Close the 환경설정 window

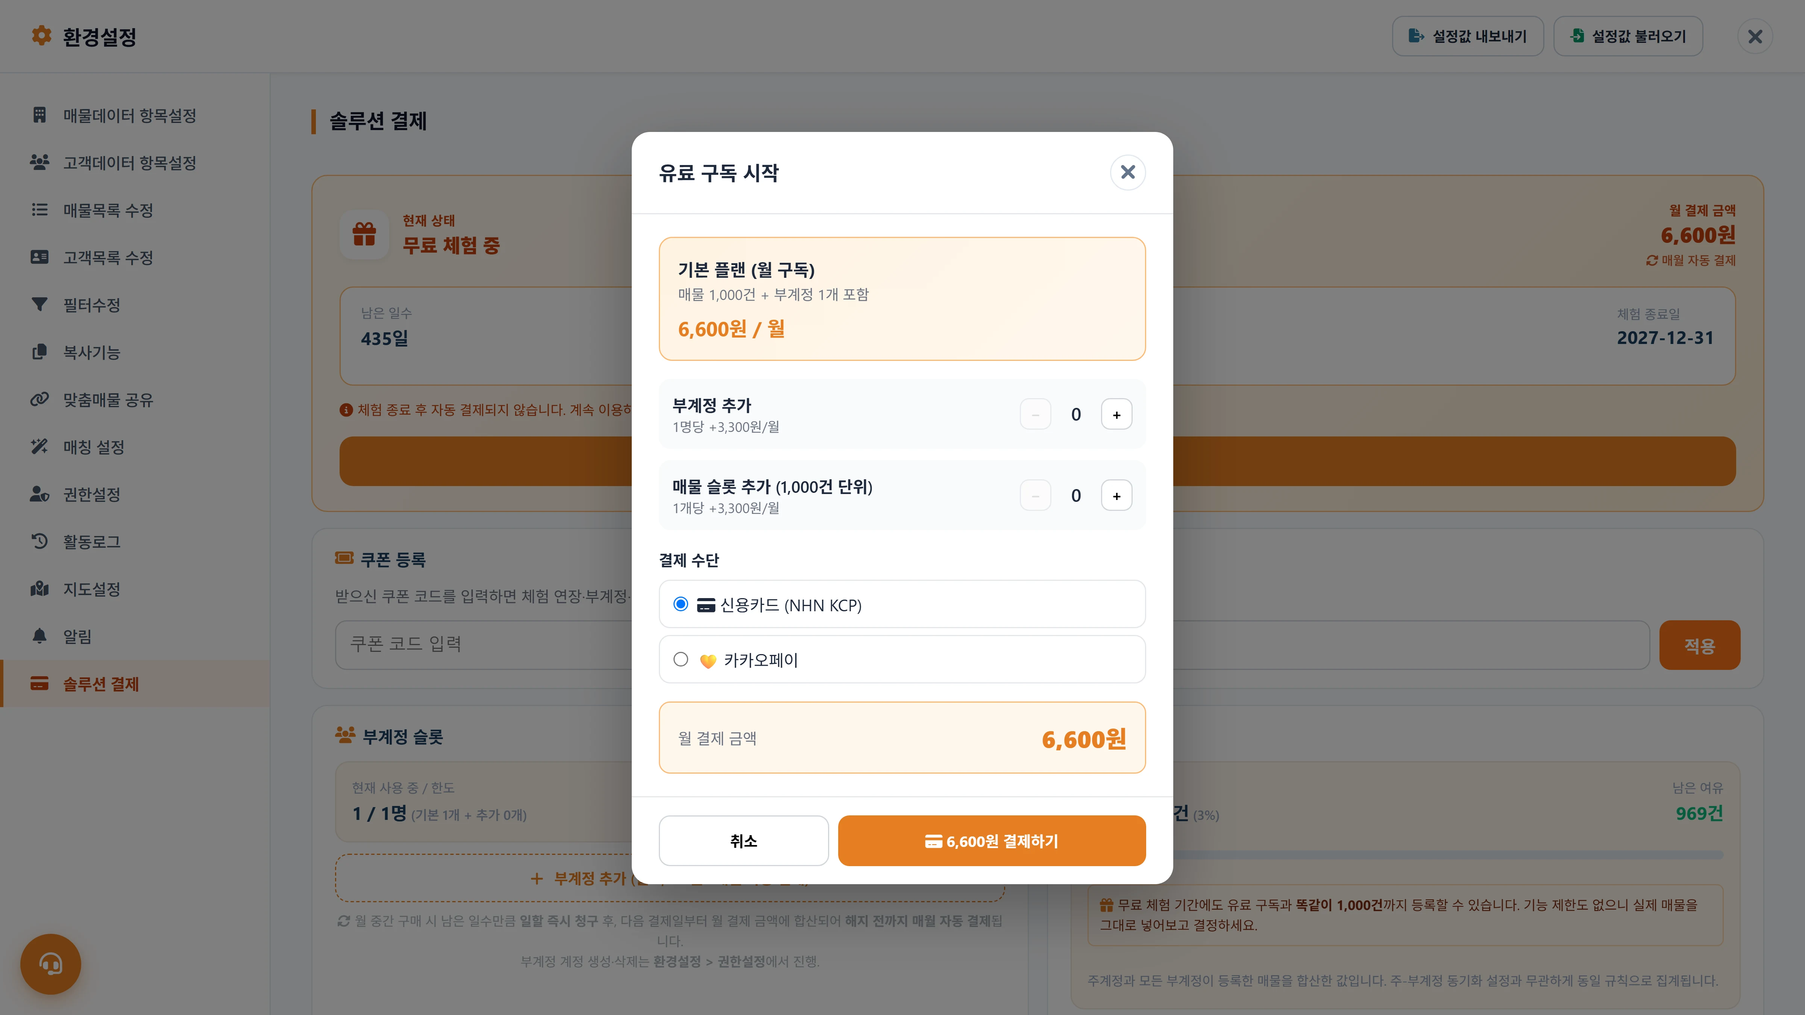click(x=1755, y=36)
